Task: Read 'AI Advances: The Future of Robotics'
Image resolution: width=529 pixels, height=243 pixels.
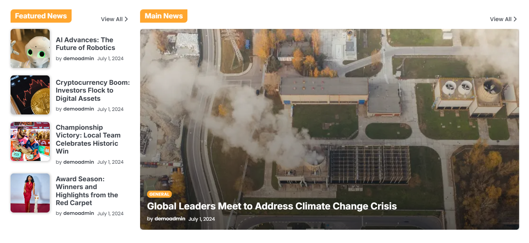Action: pyautogui.click(x=86, y=44)
